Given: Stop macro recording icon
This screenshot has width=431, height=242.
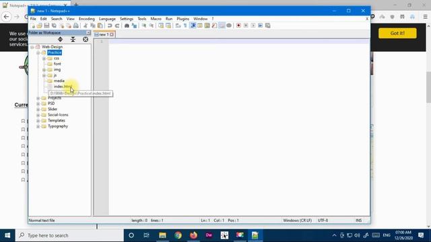Looking at the screenshot, I should (x=246, y=26).
